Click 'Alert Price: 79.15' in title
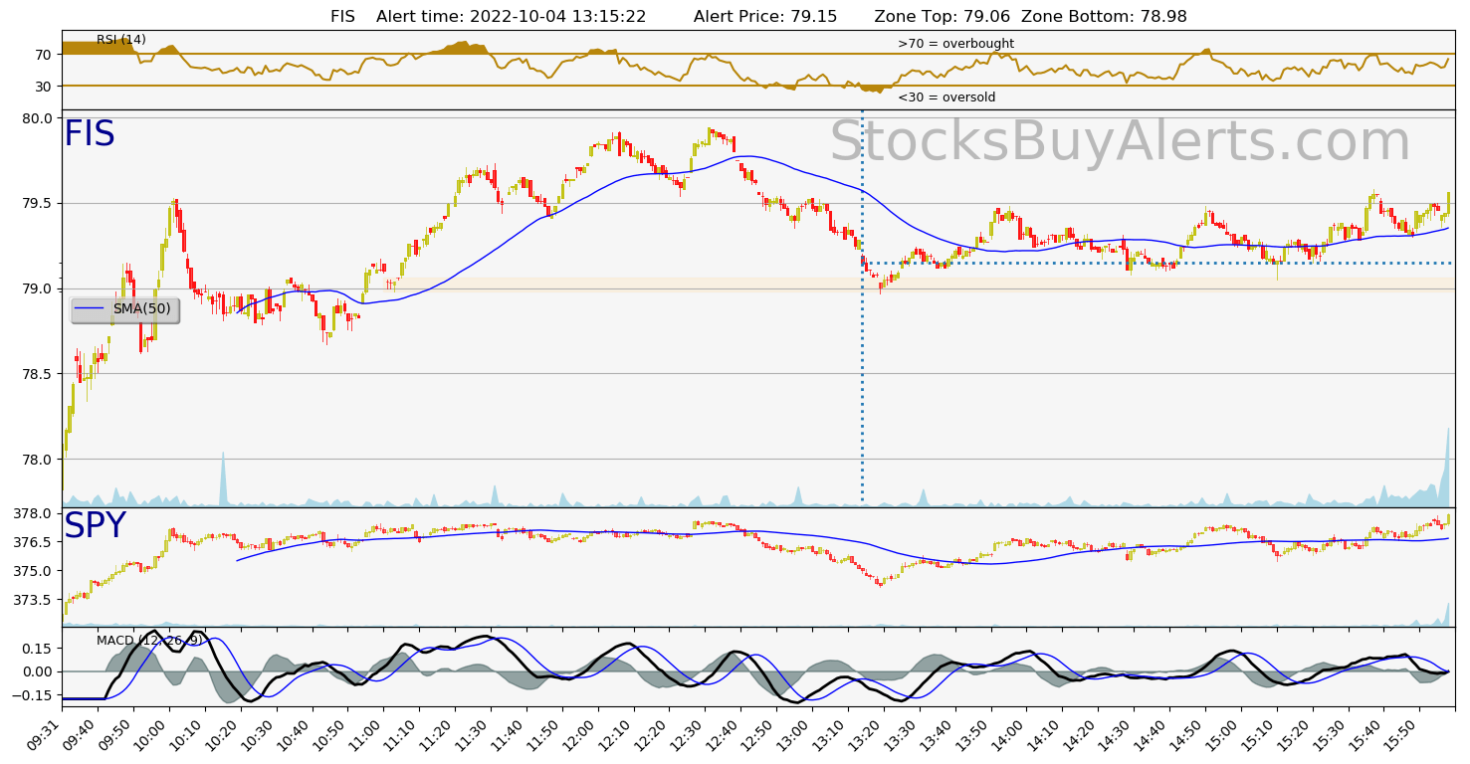Viewport: 1470px width, 764px height. tap(765, 16)
